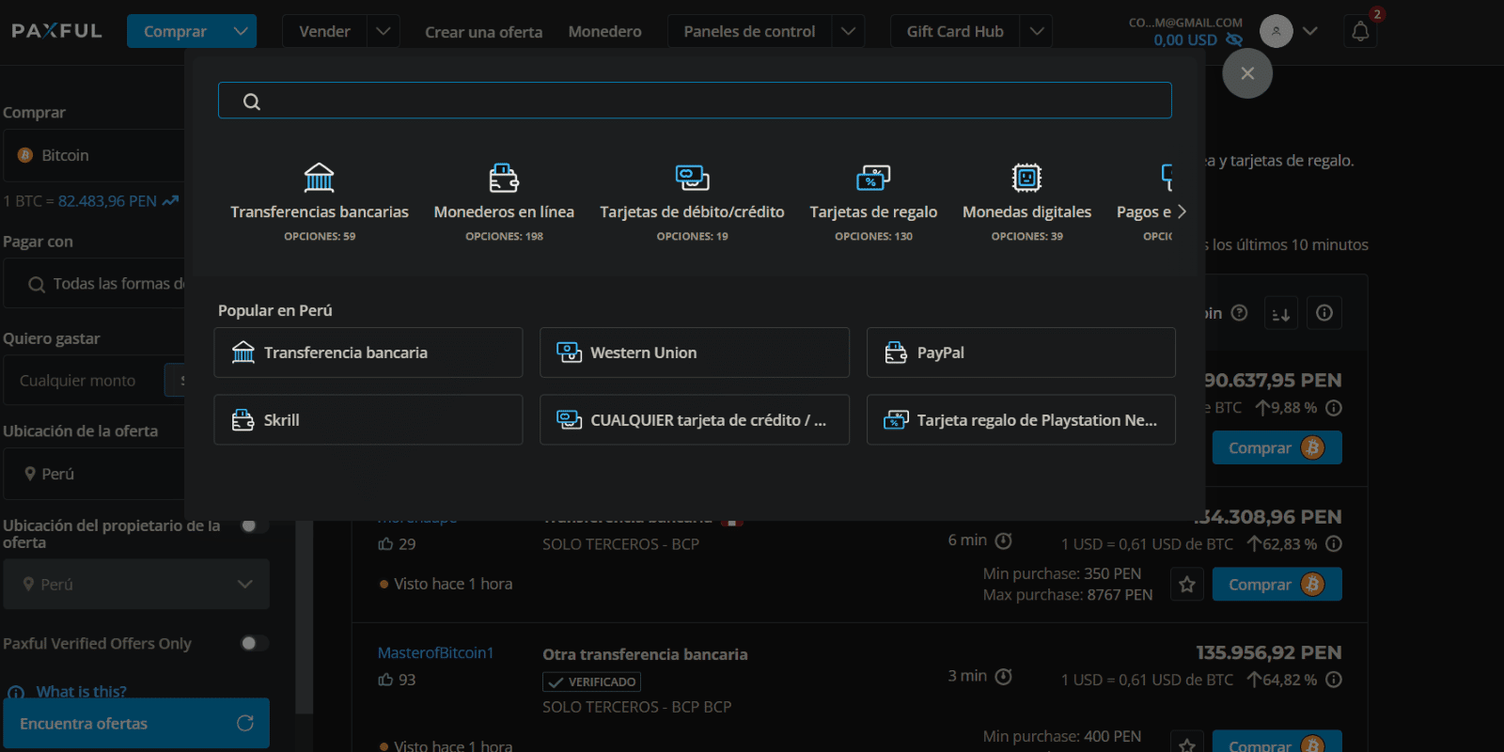
Task: Click the 3 min timer icon
Action: coord(1004,676)
